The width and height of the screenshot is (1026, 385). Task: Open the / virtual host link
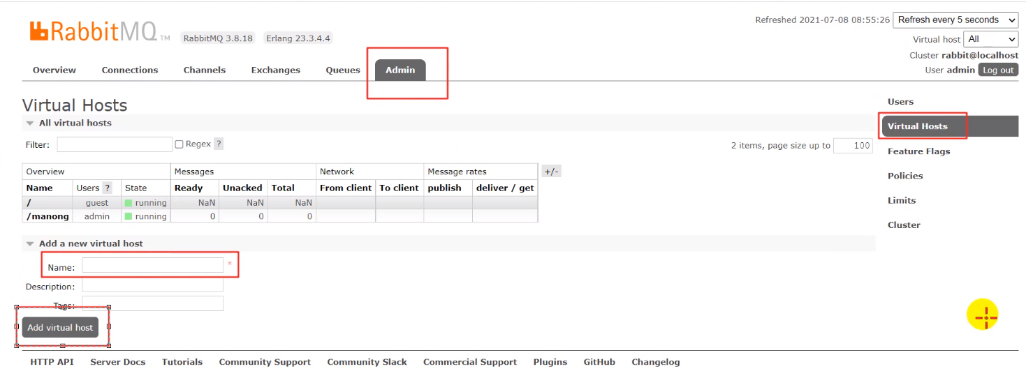coord(28,203)
